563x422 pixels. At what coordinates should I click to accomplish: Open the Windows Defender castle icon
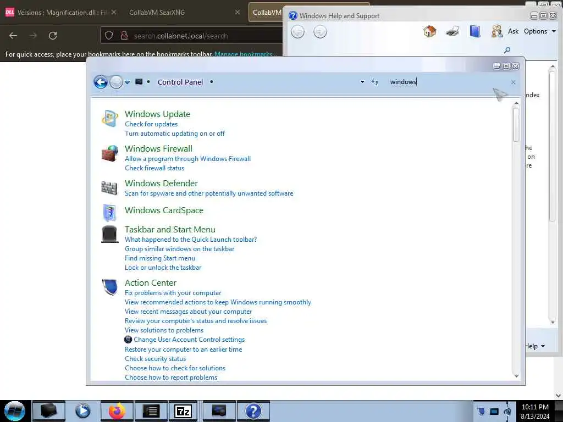(x=109, y=188)
